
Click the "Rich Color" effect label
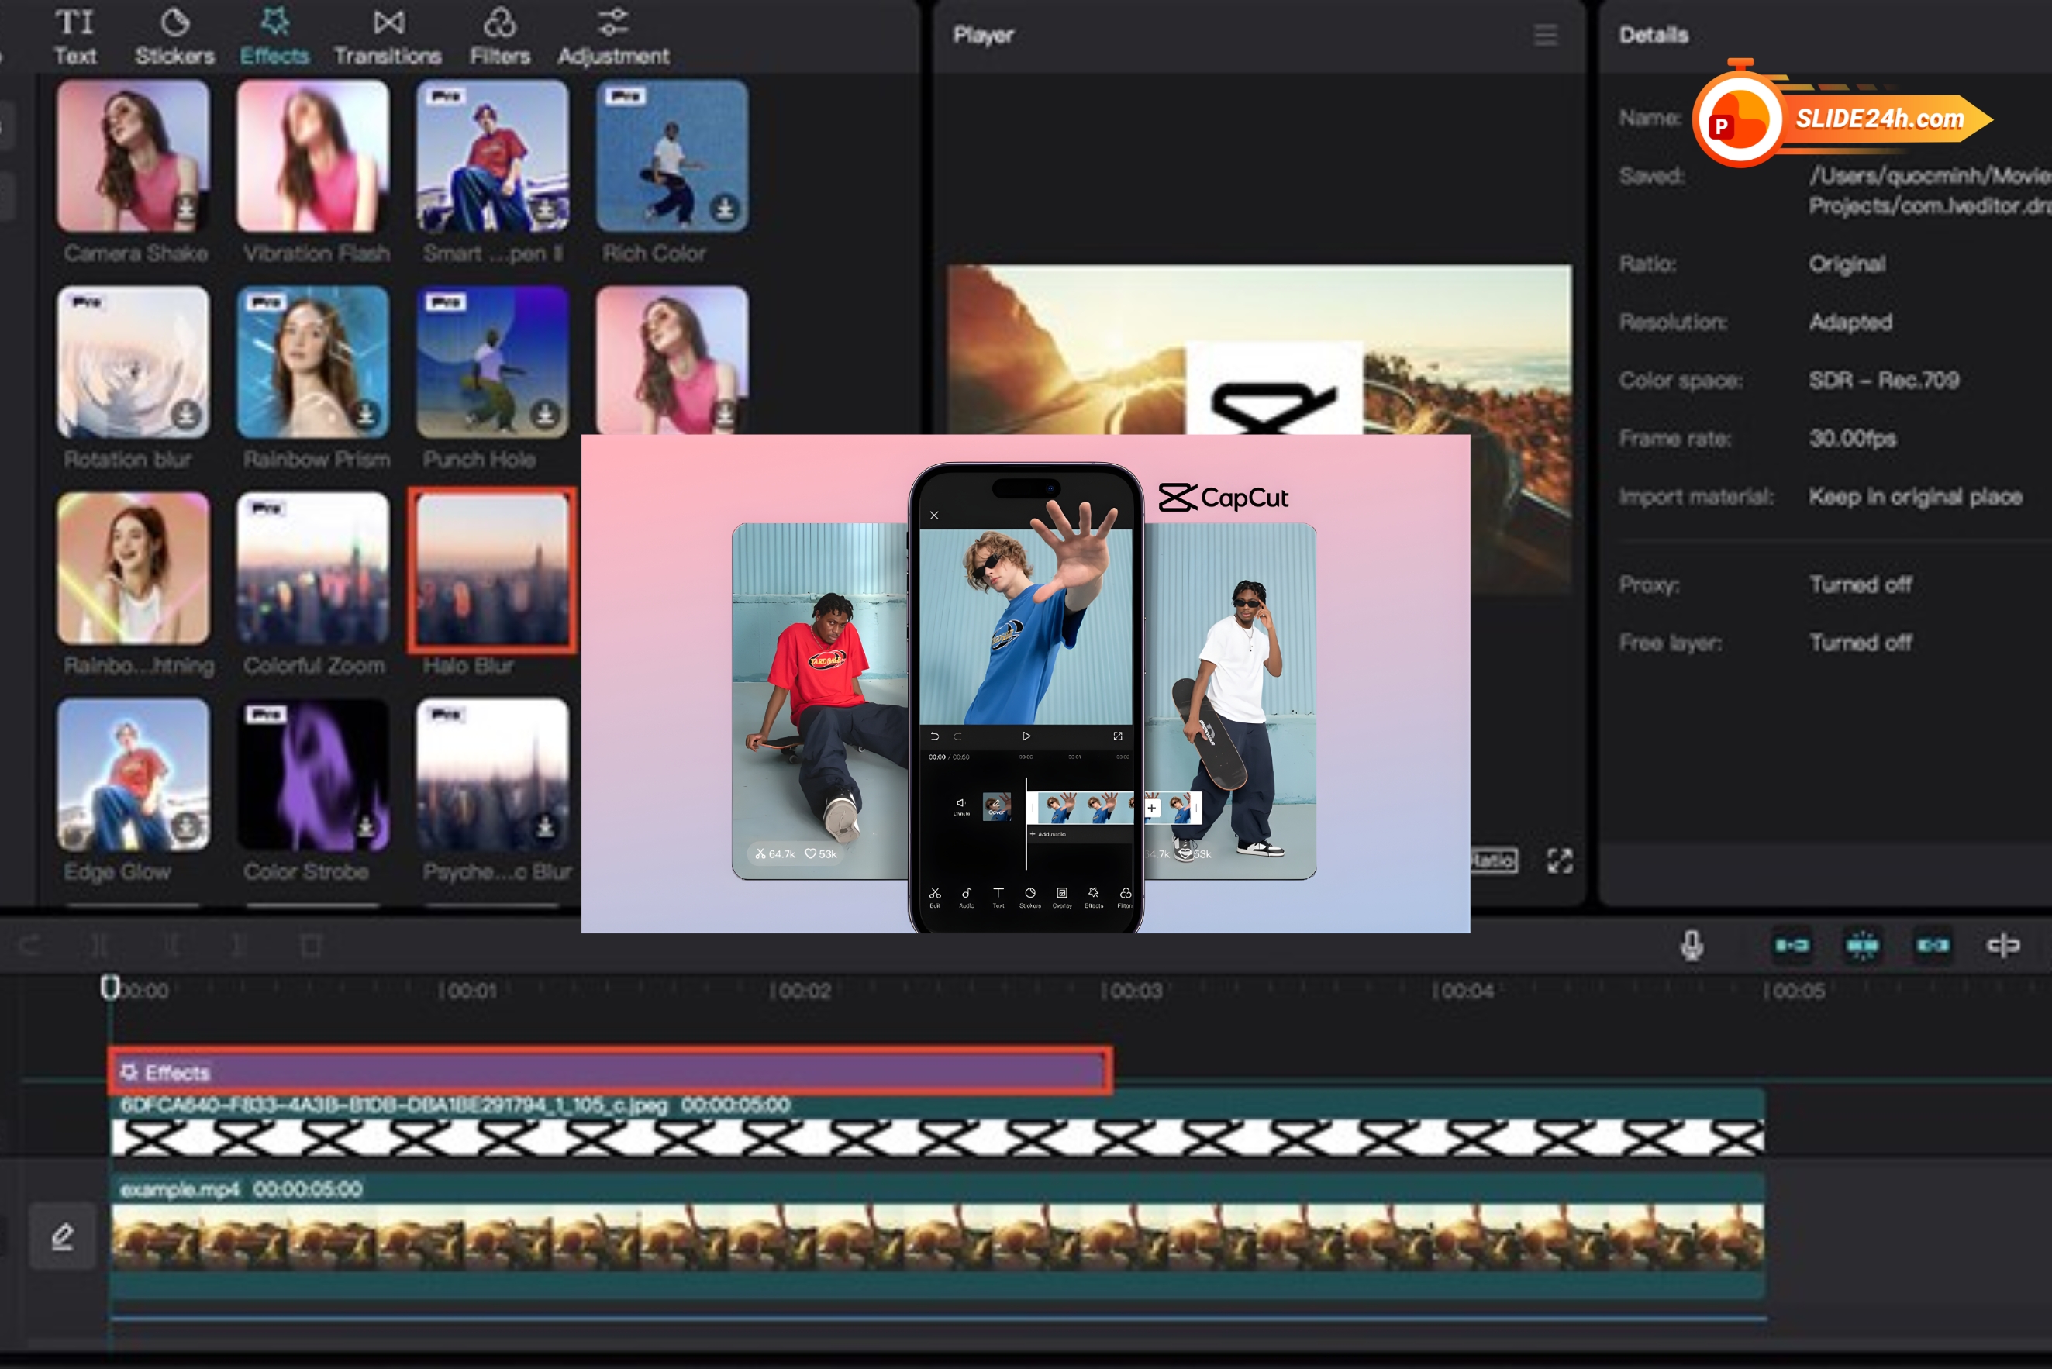coord(654,253)
